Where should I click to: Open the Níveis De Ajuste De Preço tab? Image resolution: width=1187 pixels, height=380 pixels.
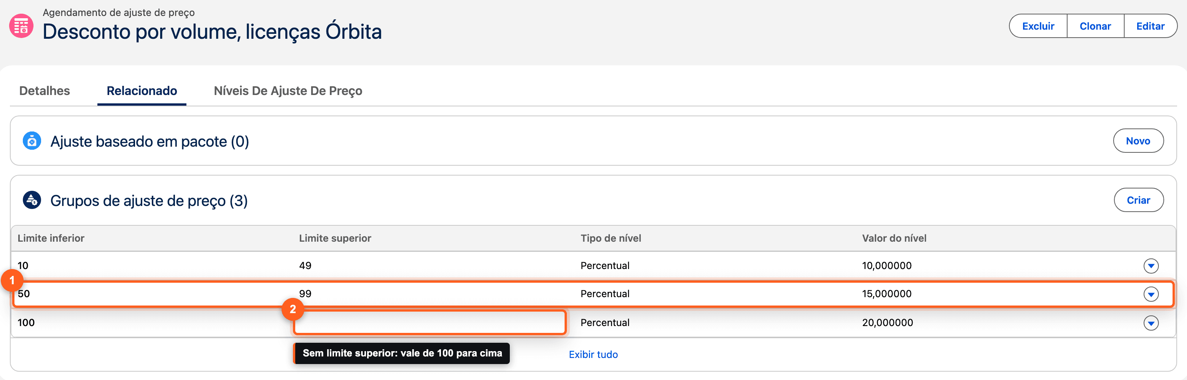[x=288, y=90]
